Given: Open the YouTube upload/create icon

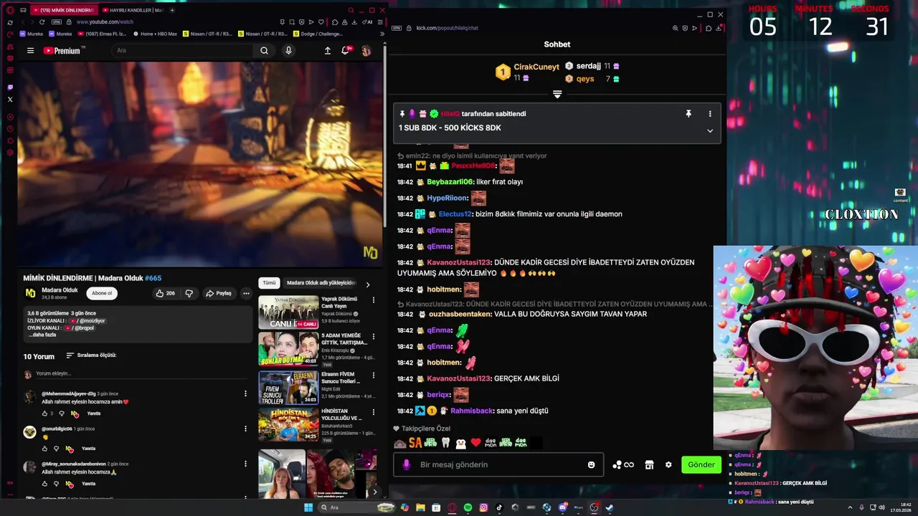Looking at the screenshot, I should coord(328,51).
